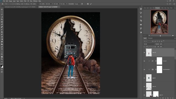The height and width of the screenshot is (99, 176).
Task: Toggle visibility of the second-to-last visible layer
Action: click(x=144, y=87)
